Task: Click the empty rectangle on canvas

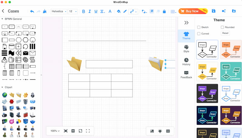Action: coord(109,64)
